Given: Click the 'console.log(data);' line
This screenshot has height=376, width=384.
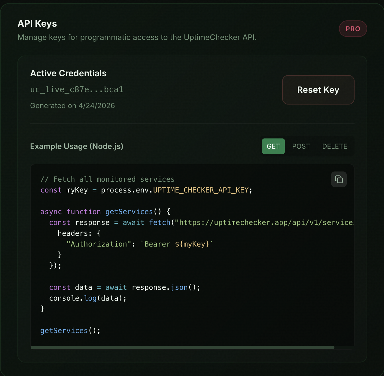Looking at the screenshot, I should click(x=88, y=298).
